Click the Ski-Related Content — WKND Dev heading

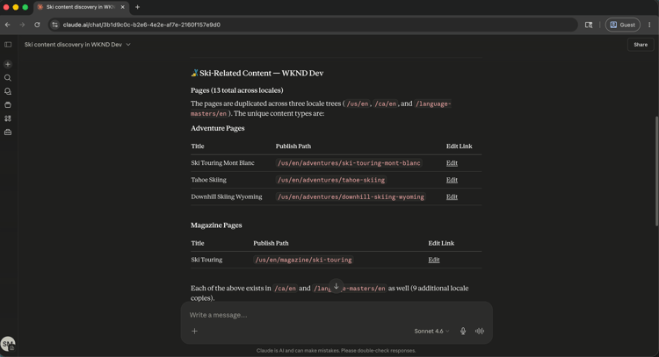click(x=257, y=73)
